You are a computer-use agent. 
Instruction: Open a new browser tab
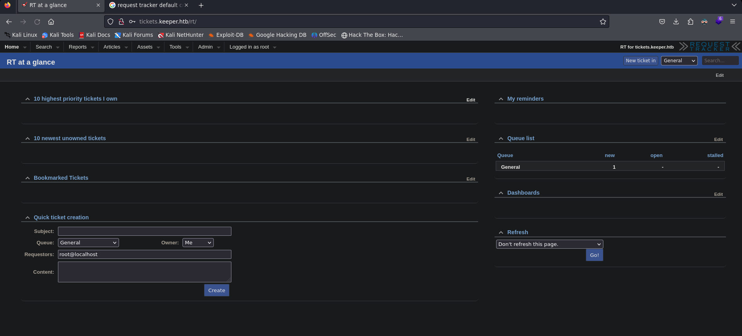[x=201, y=5]
